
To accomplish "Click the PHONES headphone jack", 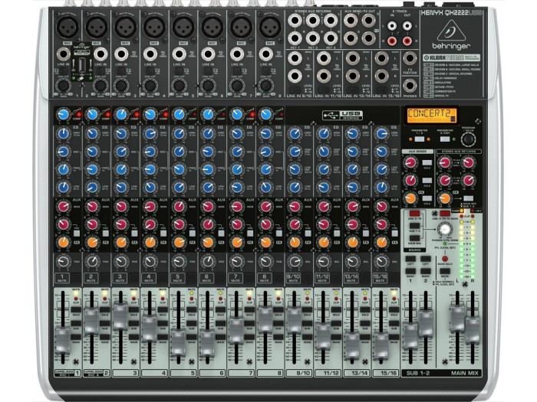I will 410,86.
